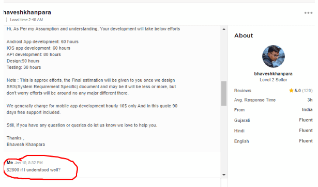Image resolution: width=318 pixels, height=187 pixels.
Task: Click the Fluent value beside English
Action: [x=306, y=141]
